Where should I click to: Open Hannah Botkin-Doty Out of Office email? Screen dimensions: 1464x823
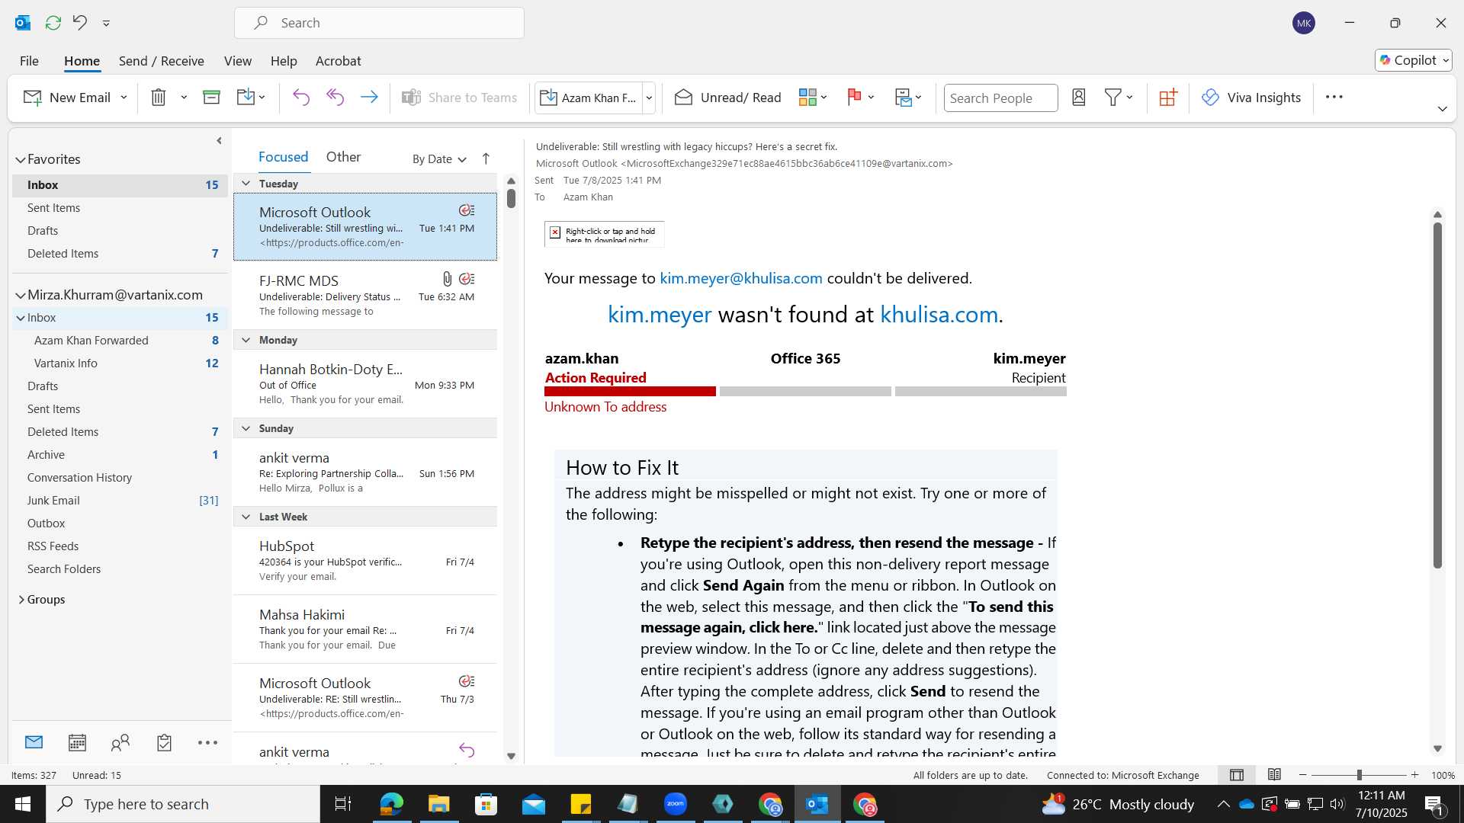click(365, 384)
